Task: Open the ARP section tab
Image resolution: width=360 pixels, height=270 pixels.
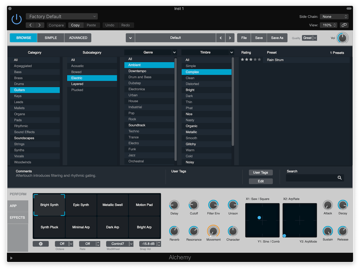Action: pos(18,206)
